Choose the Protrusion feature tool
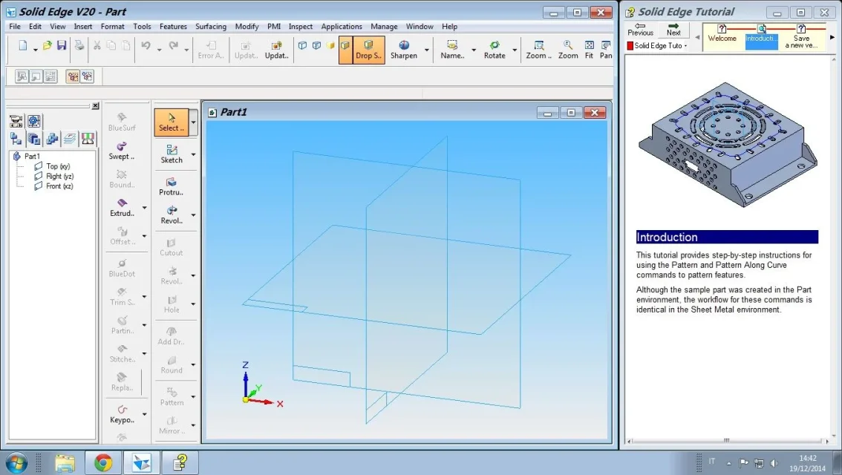The width and height of the screenshot is (842, 475). (x=172, y=187)
